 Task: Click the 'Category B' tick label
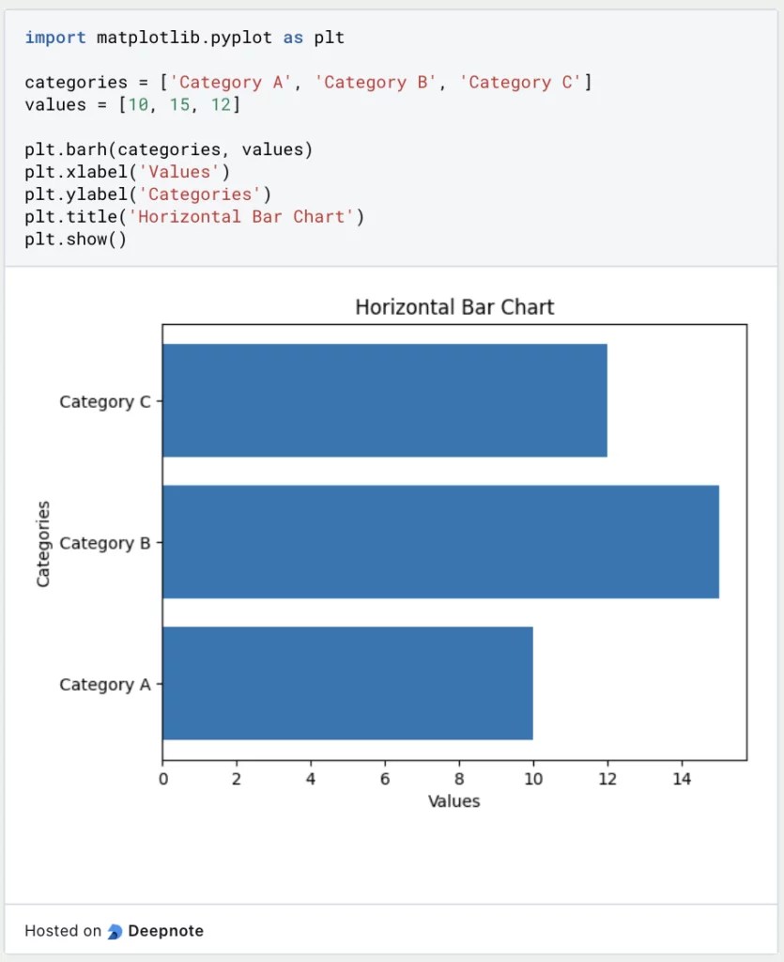pos(105,543)
